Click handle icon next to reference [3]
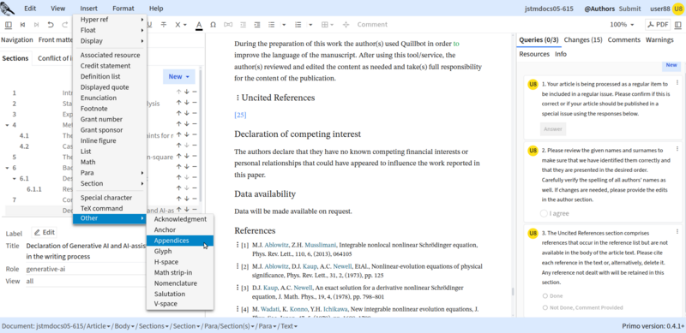This screenshot has width=686, height=333. point(238,288)
